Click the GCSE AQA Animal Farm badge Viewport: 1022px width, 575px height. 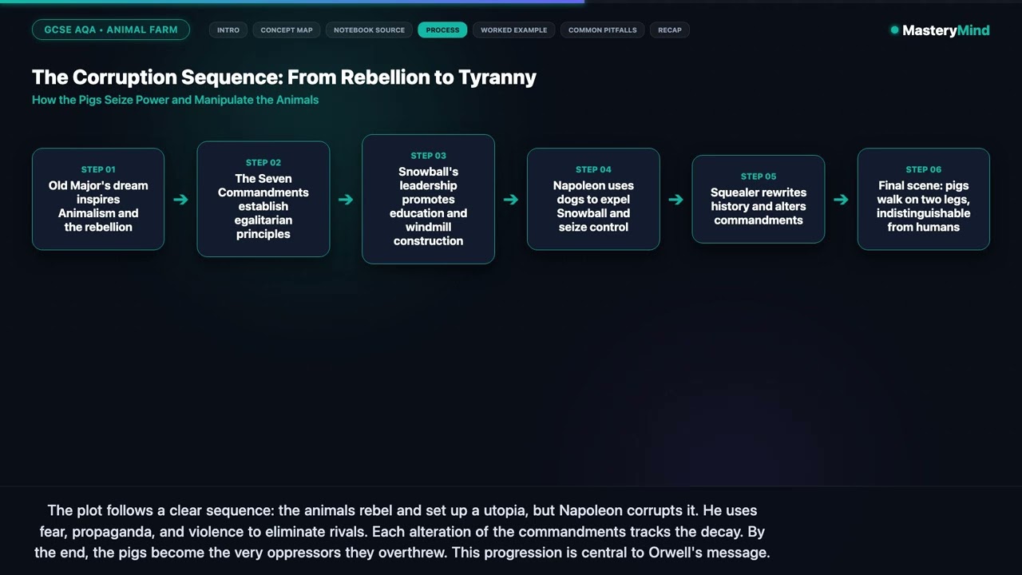[x=111, y=30]
